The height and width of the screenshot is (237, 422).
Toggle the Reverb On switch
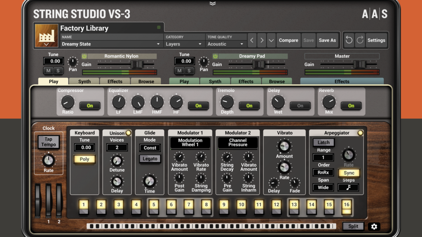coord(351,106)
